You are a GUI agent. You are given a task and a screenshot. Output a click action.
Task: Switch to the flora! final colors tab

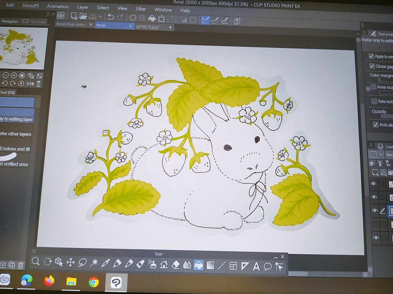point(71,24)
